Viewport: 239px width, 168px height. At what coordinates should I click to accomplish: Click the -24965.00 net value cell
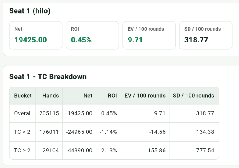(79, 132)
